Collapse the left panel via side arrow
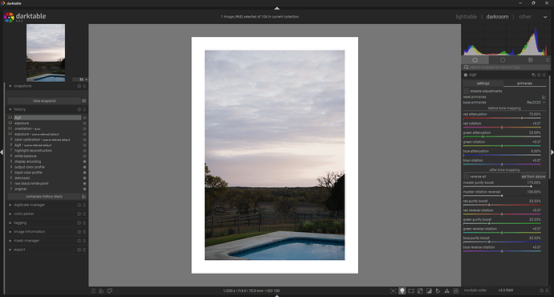Screen dimensions: 554x297 2,153
